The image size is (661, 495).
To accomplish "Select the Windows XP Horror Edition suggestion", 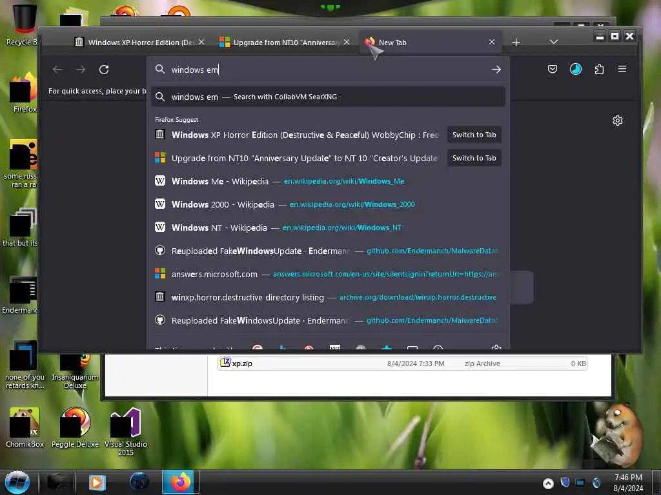I will 298,135.
